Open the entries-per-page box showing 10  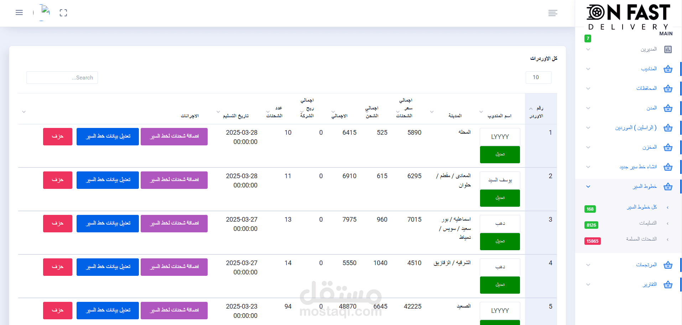[x=538, y=77]
